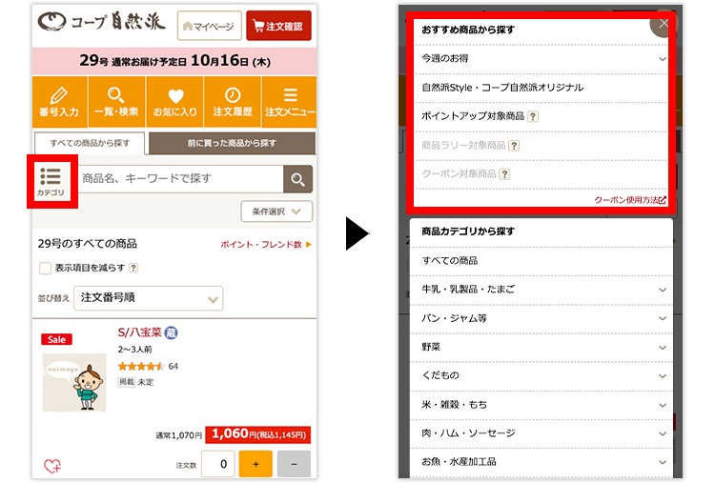Open the 注文番号順 sort dropdown
Screen dimensions: 715x483
point(151,298)
